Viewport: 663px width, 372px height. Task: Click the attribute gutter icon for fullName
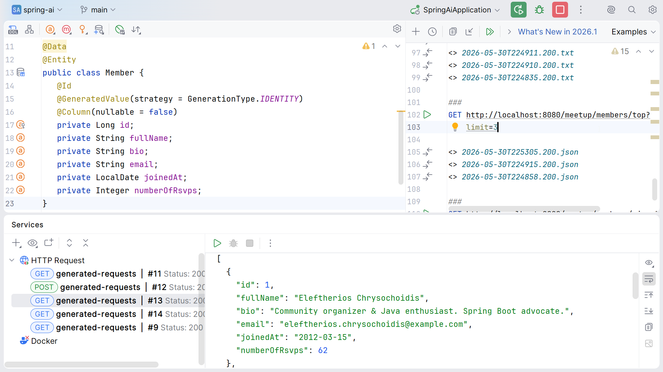[21, 138]
